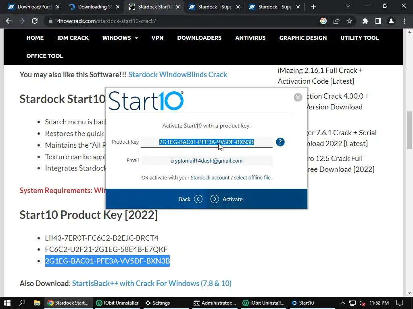Open a new browser tab
Viewport: 413px width, 309px height.
point(313,7)
